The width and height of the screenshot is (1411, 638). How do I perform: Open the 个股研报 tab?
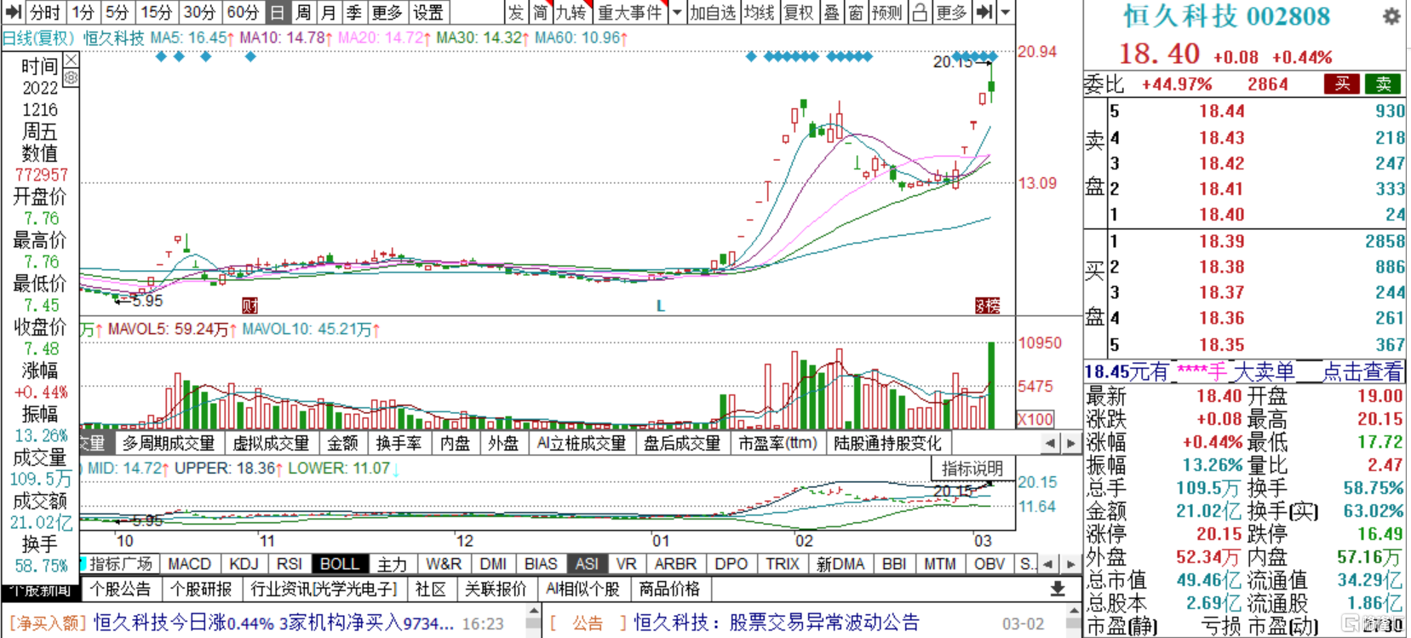point(201,589)
